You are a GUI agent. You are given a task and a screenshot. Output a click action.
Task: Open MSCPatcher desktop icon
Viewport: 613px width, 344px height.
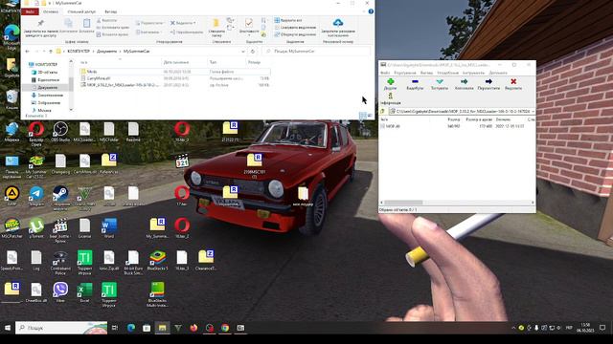tap(11, 228)
